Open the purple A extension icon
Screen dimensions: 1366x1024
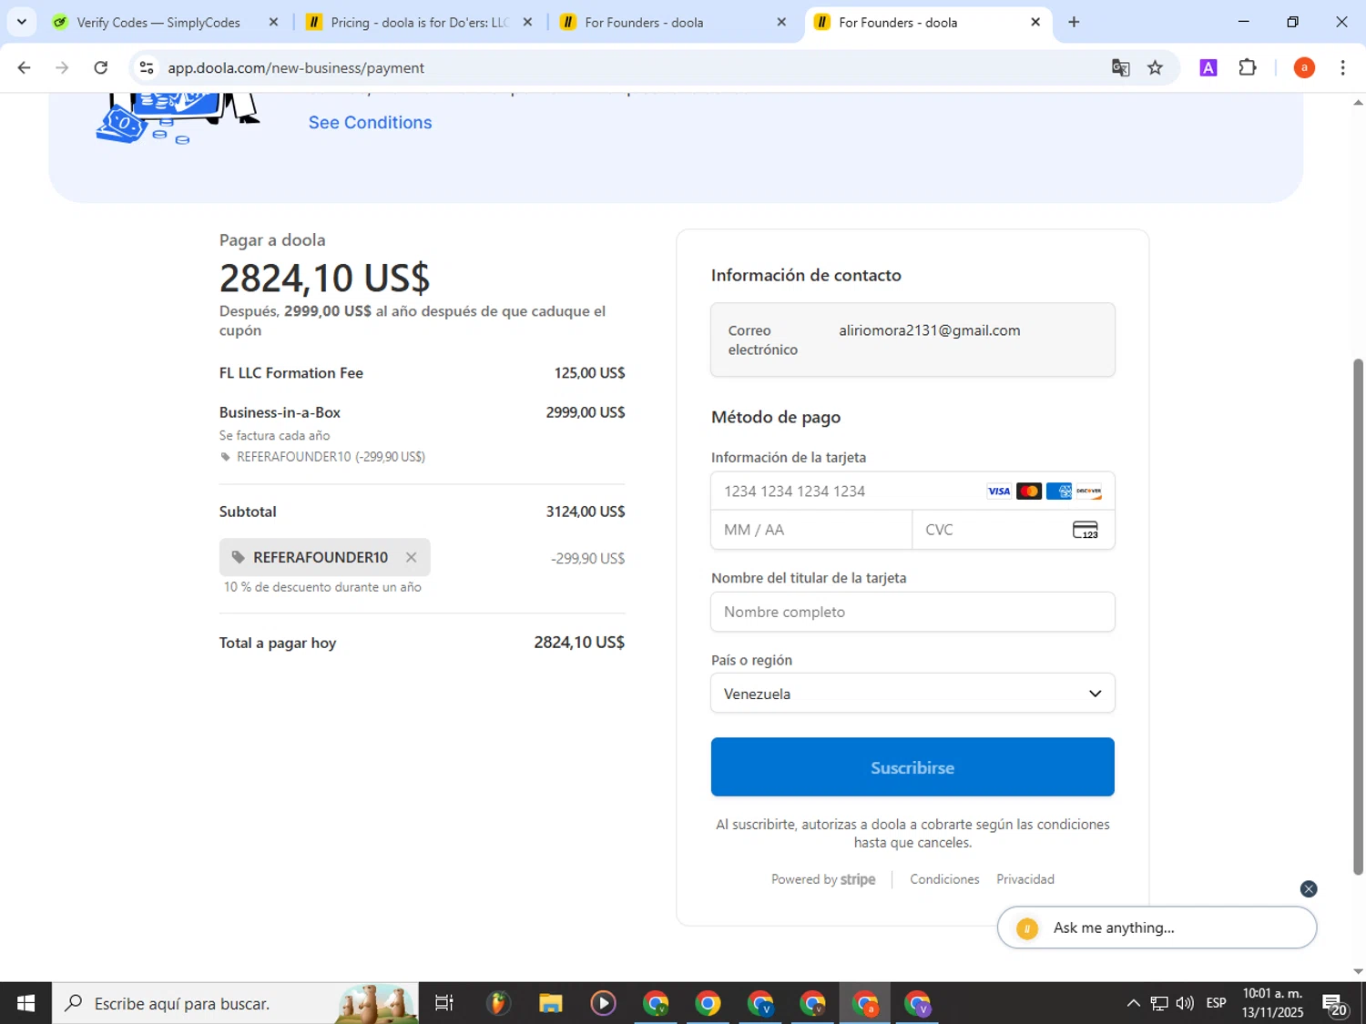(x=1208, y=68)
